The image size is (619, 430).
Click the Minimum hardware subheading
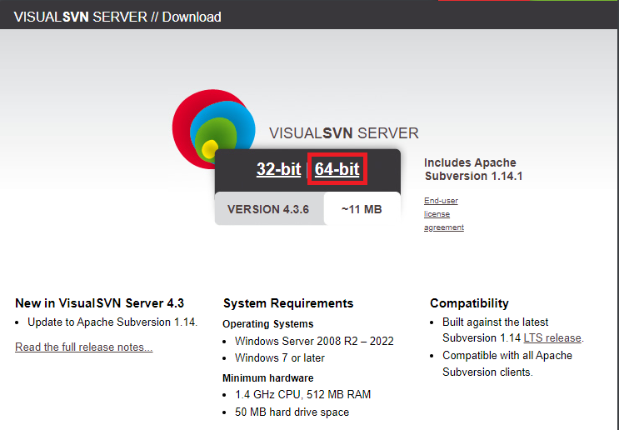(267, 378)
